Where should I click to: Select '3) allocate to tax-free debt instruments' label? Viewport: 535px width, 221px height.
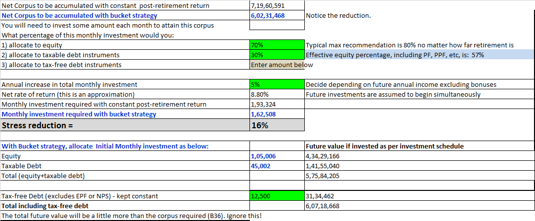click(61, 65)
